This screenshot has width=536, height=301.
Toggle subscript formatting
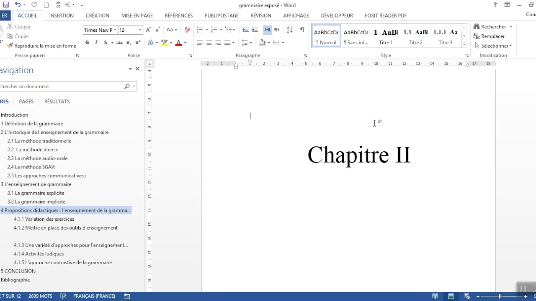pyautogui.click(x=129, y=43)
